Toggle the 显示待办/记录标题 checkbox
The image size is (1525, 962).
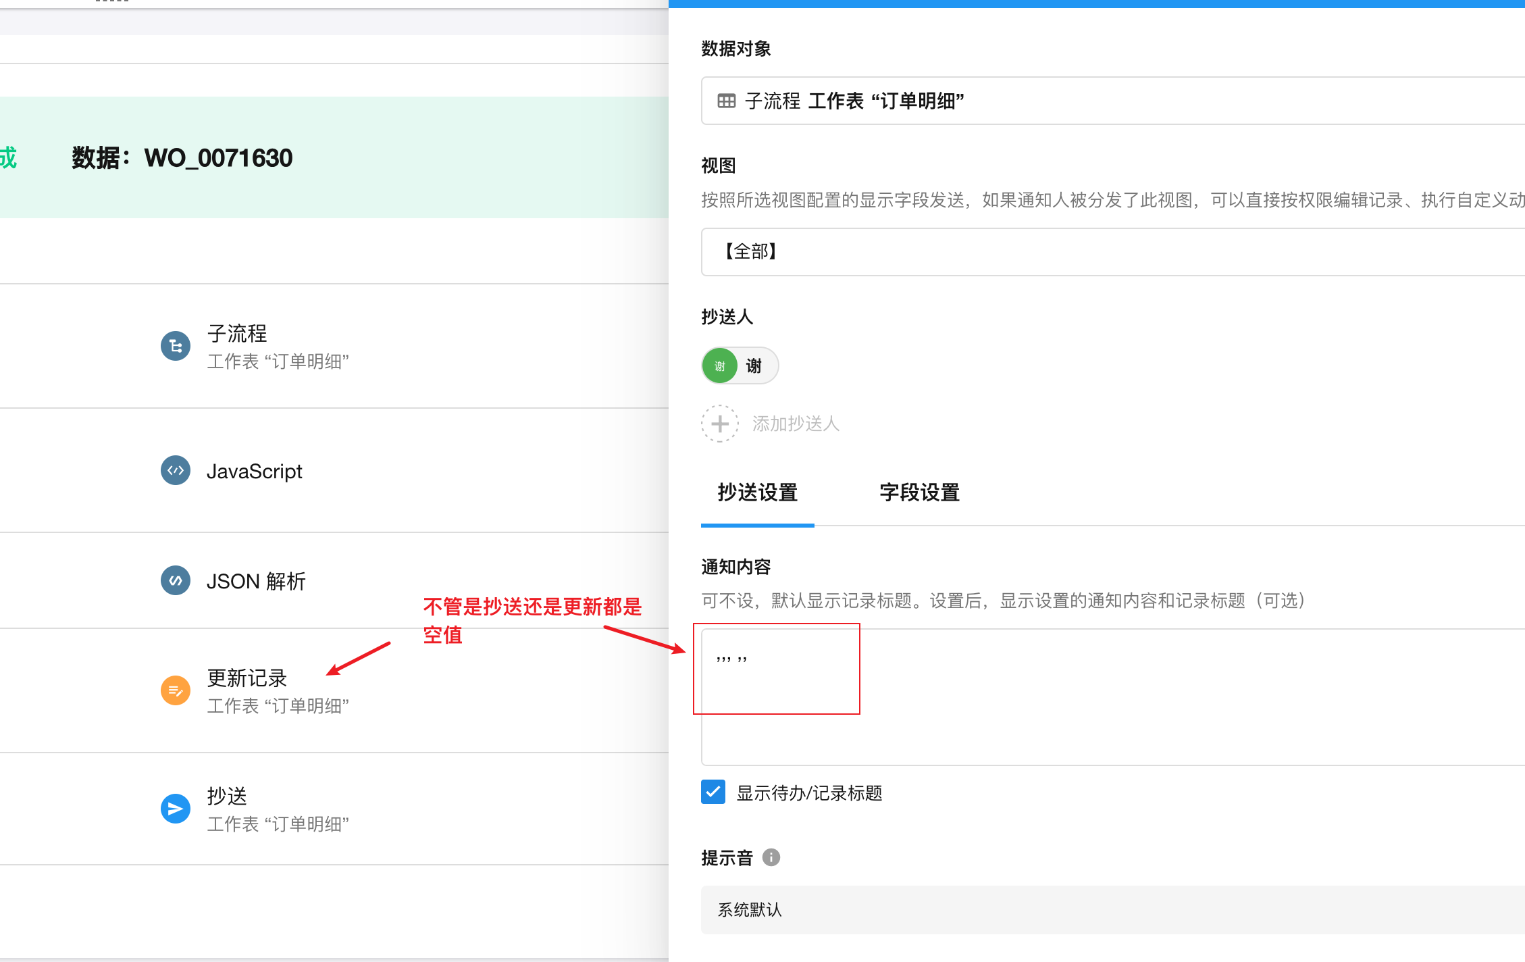[713, 792]
